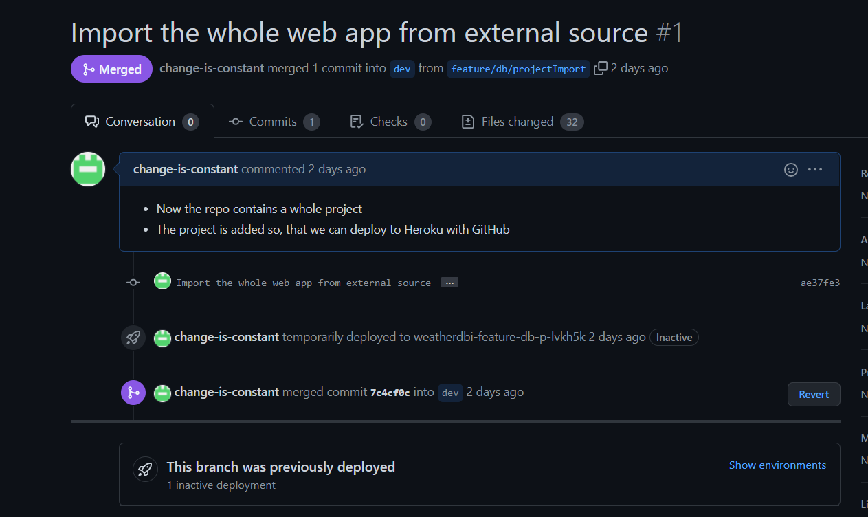Click 'This branch was previously deployed' heading
Screen dimensions: 868x517
click(281, 467)
